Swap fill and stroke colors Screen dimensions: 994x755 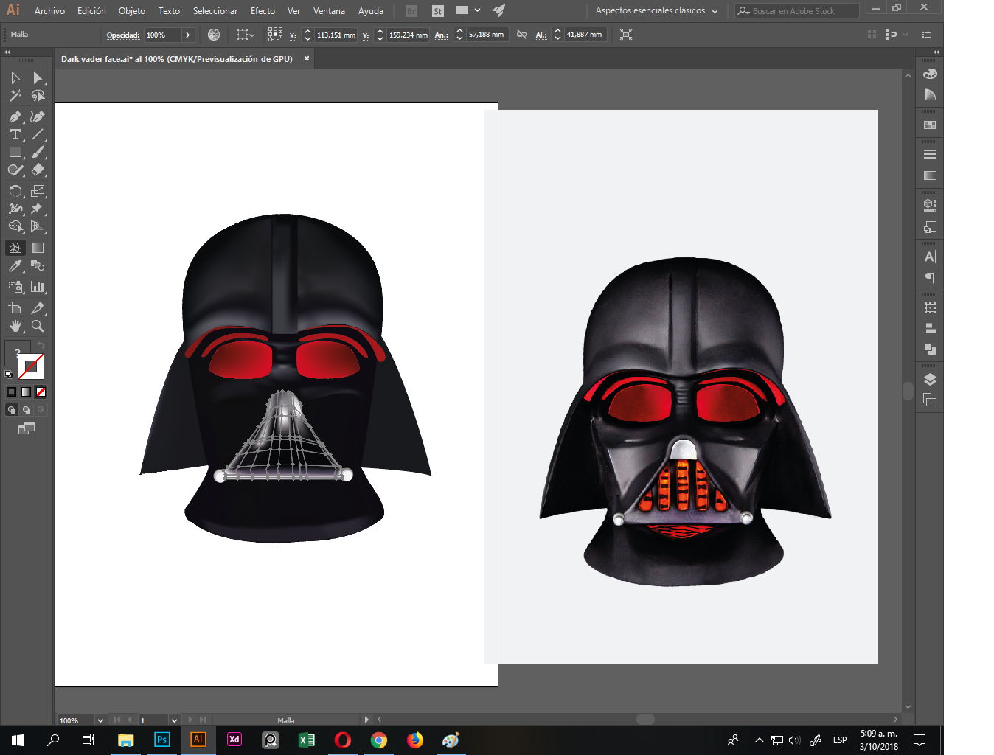point(42,345)
